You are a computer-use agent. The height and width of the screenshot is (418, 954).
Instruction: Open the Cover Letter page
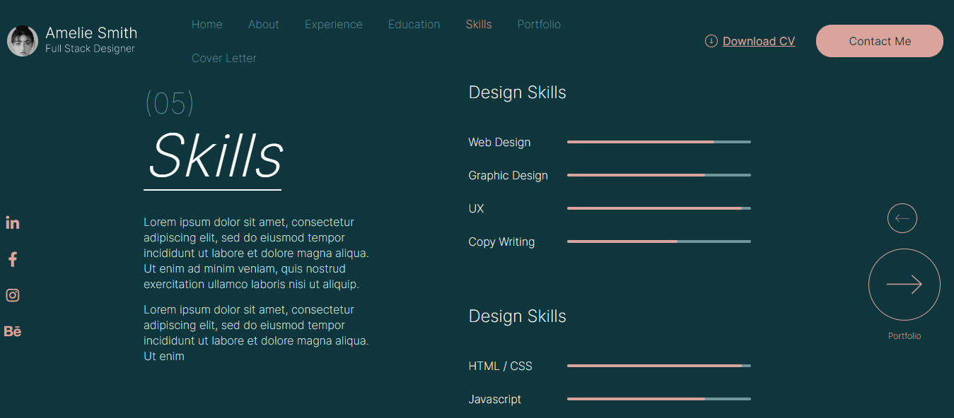[224, 58]
